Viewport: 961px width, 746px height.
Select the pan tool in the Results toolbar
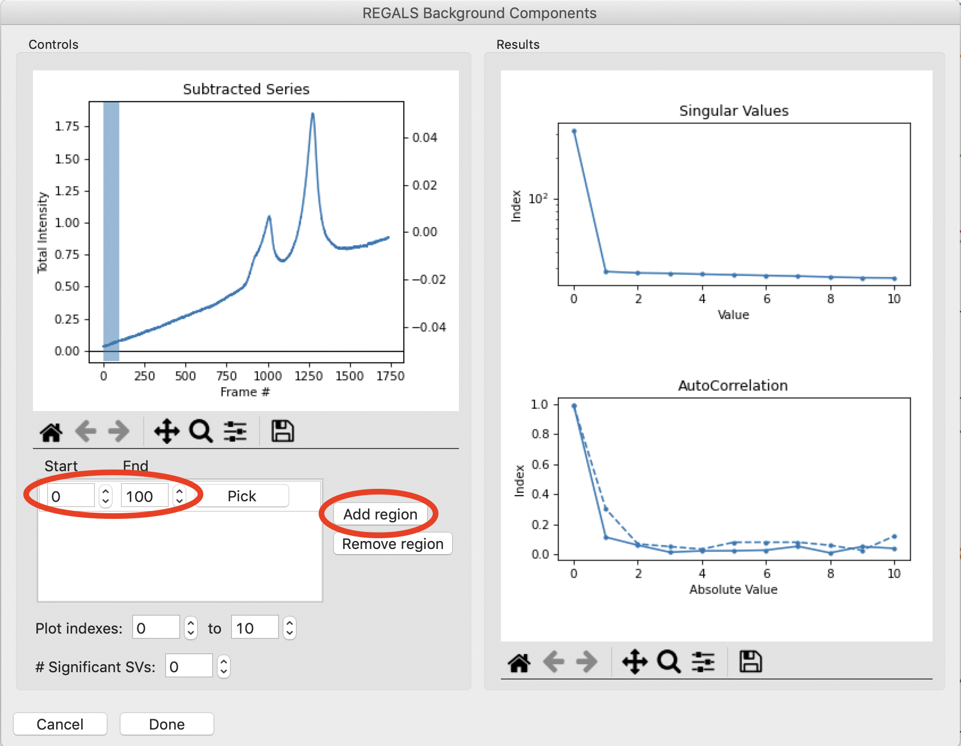tap(634, 662)
